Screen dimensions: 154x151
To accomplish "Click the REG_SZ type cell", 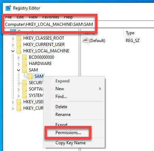I will coord(132,41).
